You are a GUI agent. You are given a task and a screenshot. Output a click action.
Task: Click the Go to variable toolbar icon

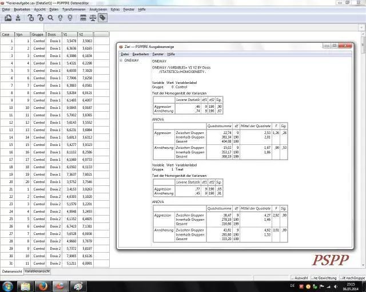[31, 18]
